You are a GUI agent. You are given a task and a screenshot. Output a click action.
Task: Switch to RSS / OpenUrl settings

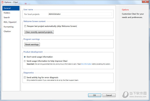10,22
